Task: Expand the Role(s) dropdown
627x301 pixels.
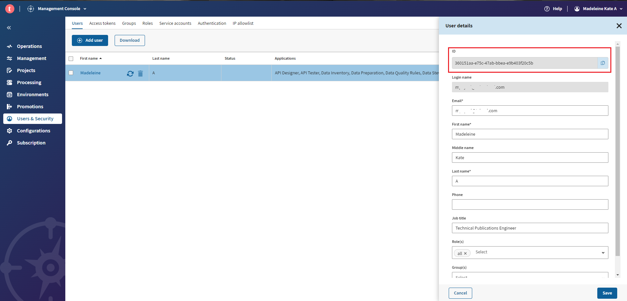Action: coord(603,253)
